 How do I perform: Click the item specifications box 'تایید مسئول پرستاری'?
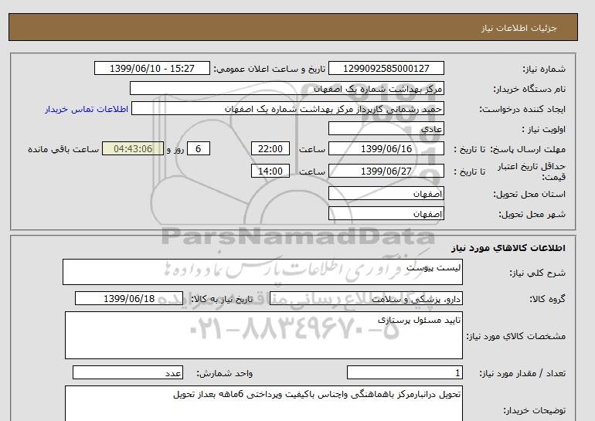point(263,335)
